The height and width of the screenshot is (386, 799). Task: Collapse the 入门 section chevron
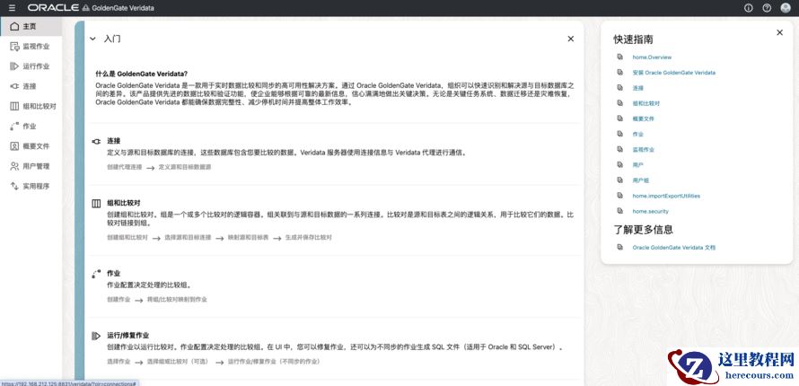pyautogui.click(x=92, y=39)
